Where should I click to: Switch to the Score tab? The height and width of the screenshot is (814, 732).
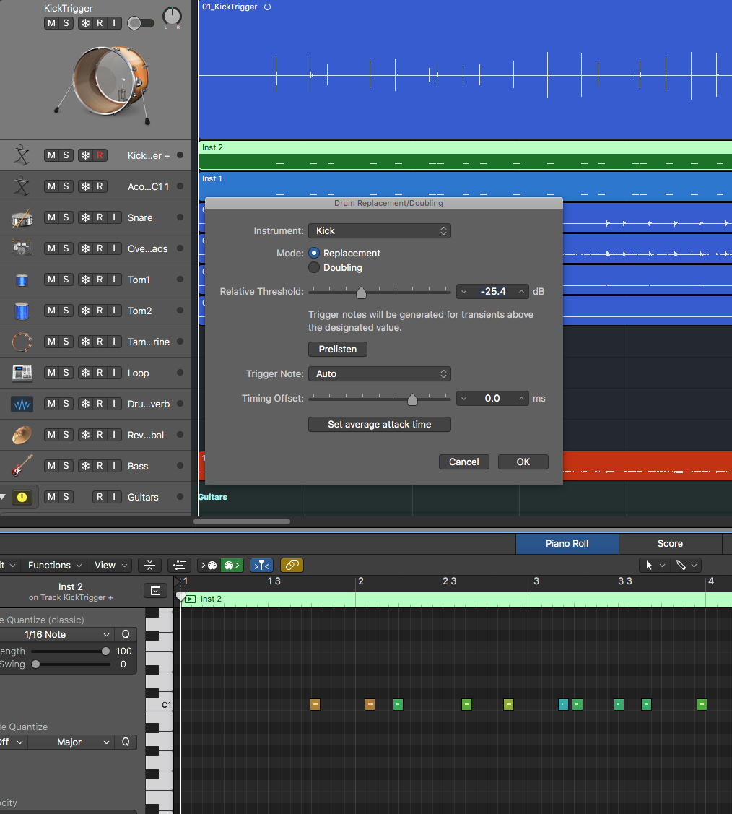[x=669, y=544]
